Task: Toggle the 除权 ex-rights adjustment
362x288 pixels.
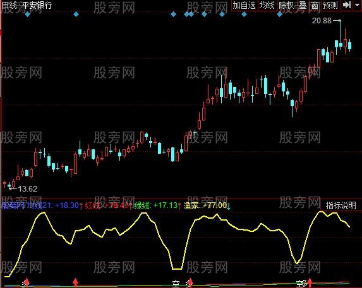Action: point(286,5)
